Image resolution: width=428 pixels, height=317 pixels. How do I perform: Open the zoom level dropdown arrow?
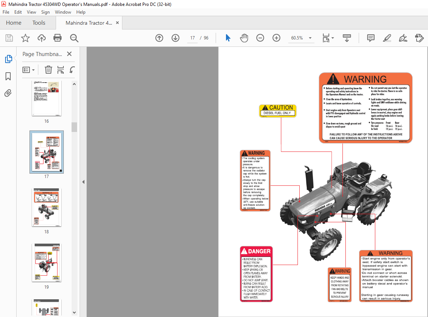click(310, 38)
